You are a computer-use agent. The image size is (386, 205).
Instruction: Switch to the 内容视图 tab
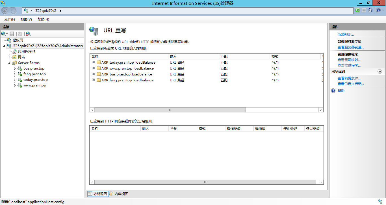click(x=119, y=194)
